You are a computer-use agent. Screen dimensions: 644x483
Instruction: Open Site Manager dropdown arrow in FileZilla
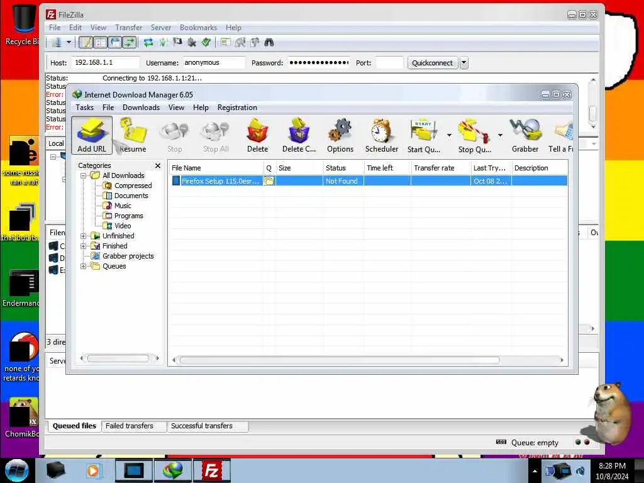(x=69, y=42)
